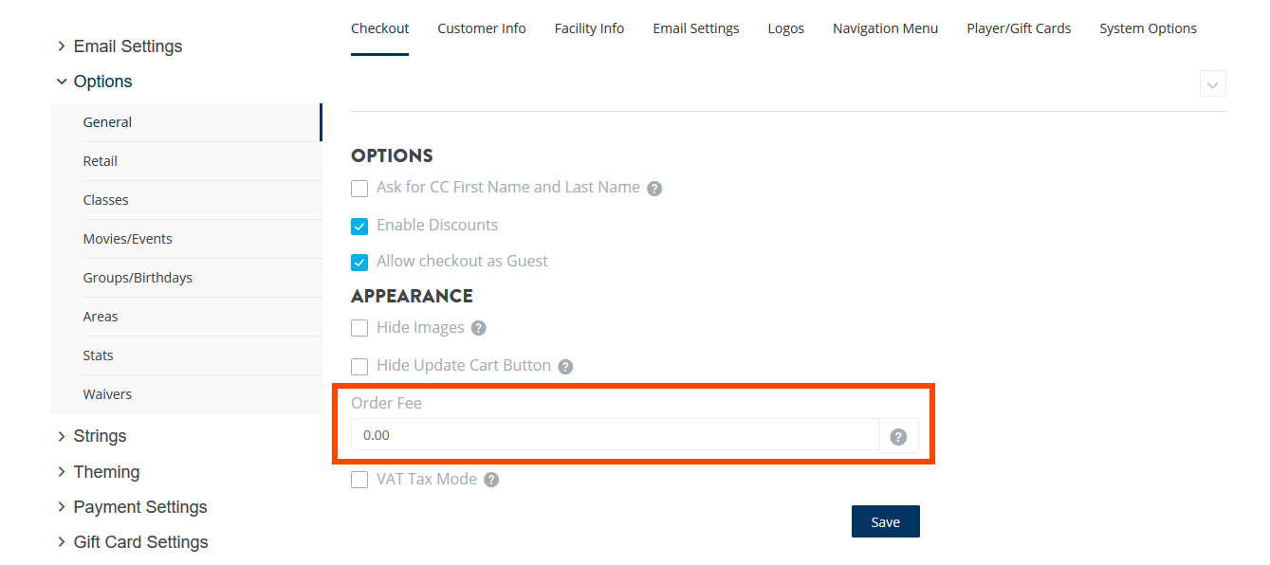This screenshot has width=1270, height=565.
Task: Click help icon next to Order Fee field
Action: click(x=899, y=437)
